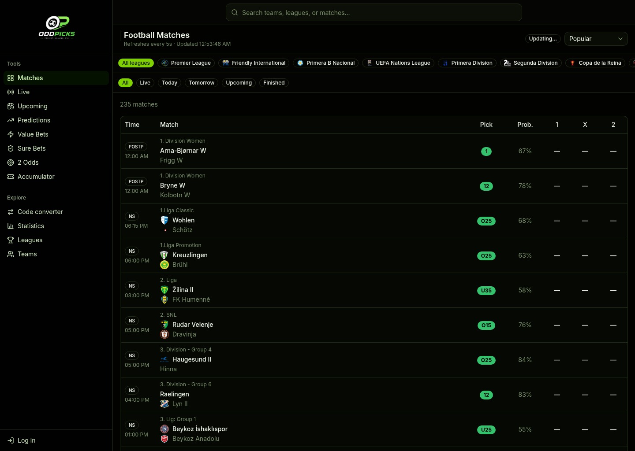Click the POSTP badge for Bryne W
The image size is (635, 451).
(x=136, y=181)
